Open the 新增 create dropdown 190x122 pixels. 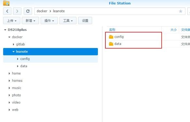pyautogui.click(x=30, y=21)
